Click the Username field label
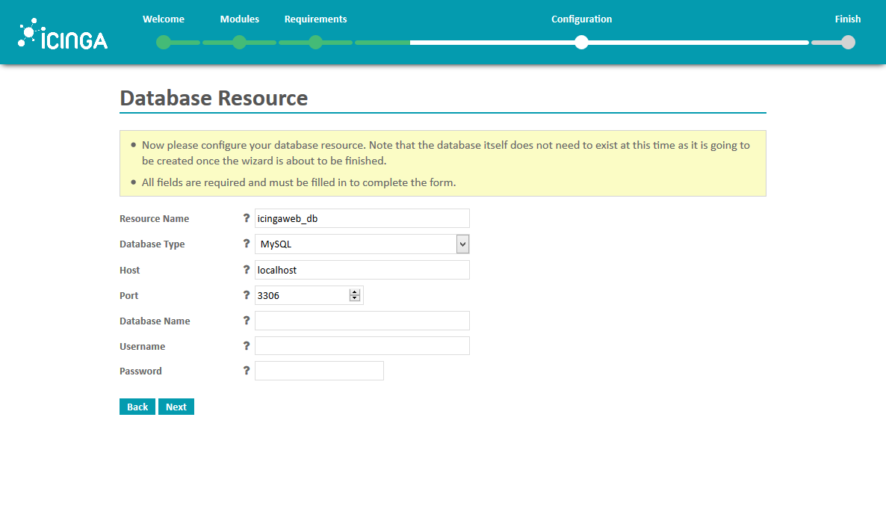The width and height of the screenshot is (886, 509). click(x=143, y=347)
